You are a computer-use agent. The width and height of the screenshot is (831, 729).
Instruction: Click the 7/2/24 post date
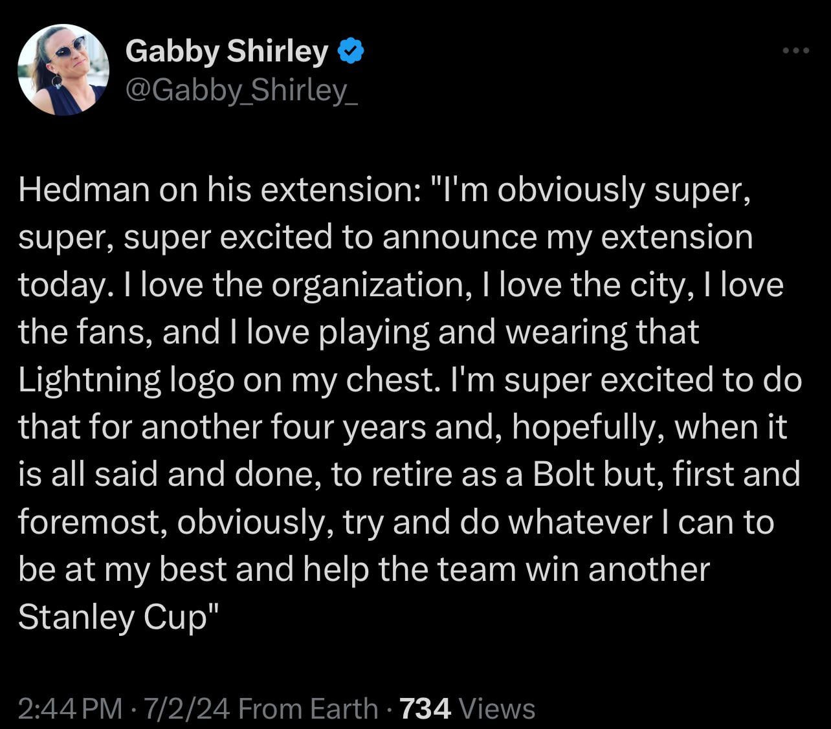tap(188, 708)
